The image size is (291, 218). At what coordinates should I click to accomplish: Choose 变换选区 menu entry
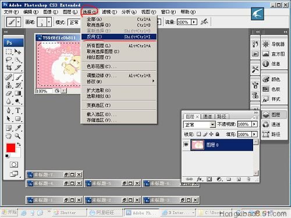[x=119, y=105]
